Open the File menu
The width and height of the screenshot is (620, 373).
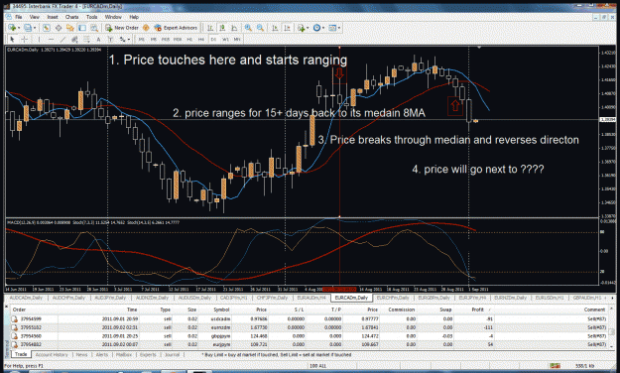point(19,17)
